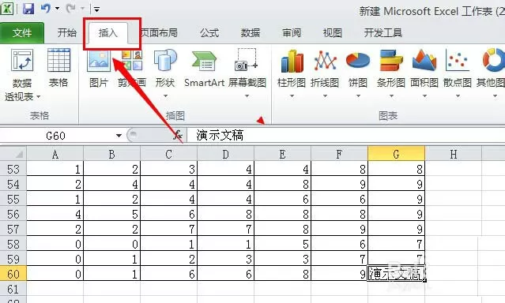
Task: Open the 文件 tab
Action: (x=22, y=33)
